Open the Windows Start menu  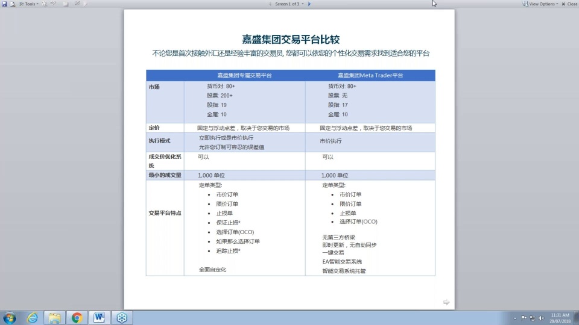(x=10, y=317)
